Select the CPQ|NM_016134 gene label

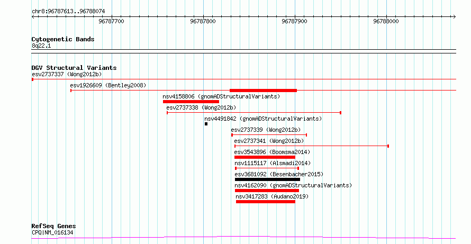(52, 232)
